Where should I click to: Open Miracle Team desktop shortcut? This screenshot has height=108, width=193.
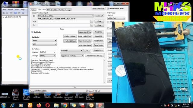tap(16, 94)
